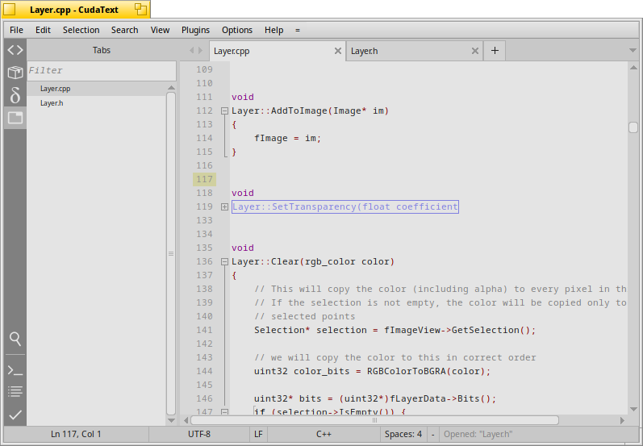Click editor vertical scrollbar thumb

tap(633, 127)
